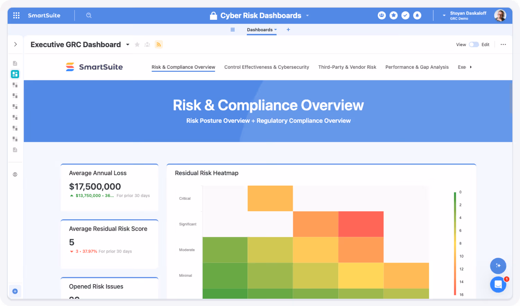Click Stoyan Daskaloff's profile avatar
Viewport: 520px width, 306px height.
click(500, 15)
